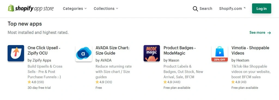Follow the See more link
Screen dimensions: 279x100
260,32
